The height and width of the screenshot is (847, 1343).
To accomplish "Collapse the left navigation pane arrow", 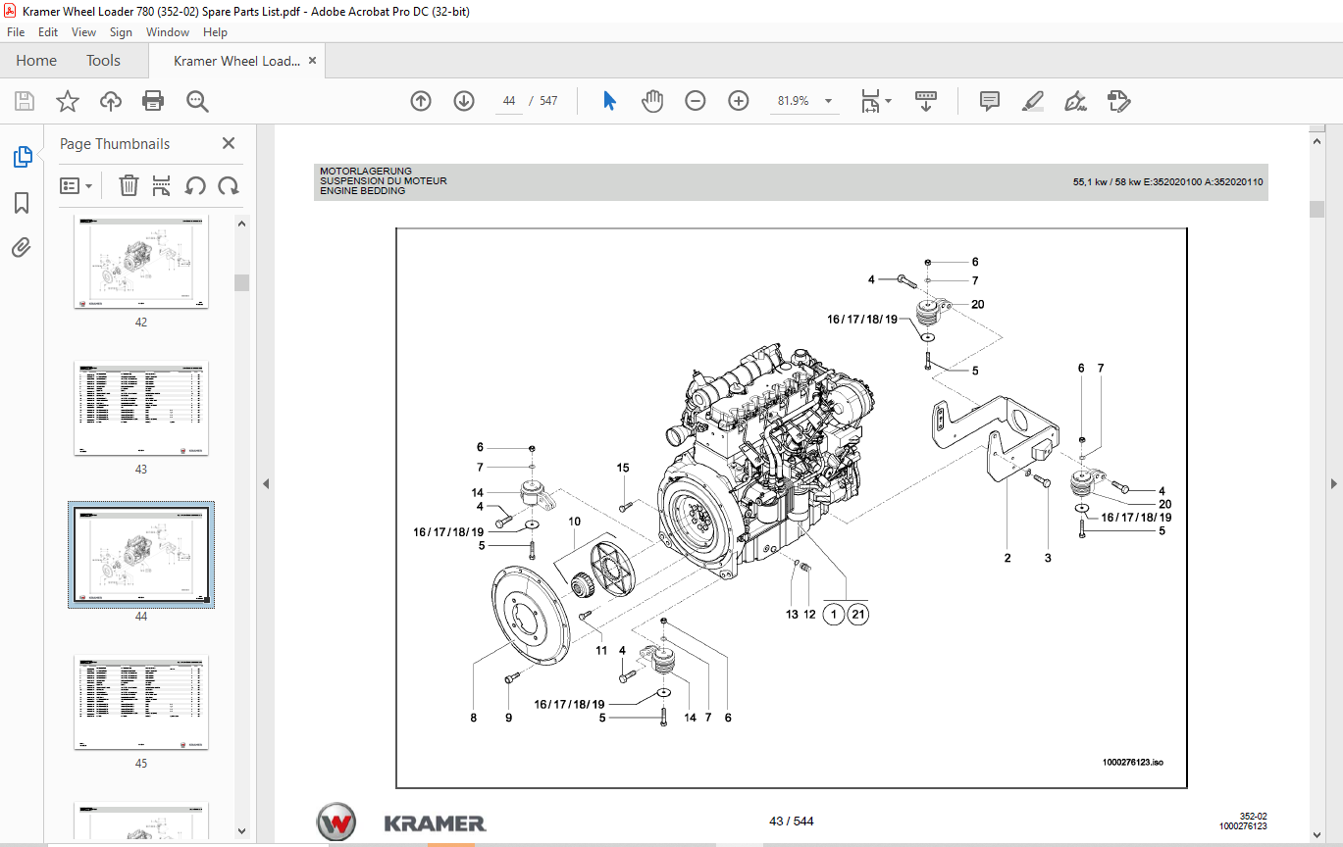I will (265, 483).
